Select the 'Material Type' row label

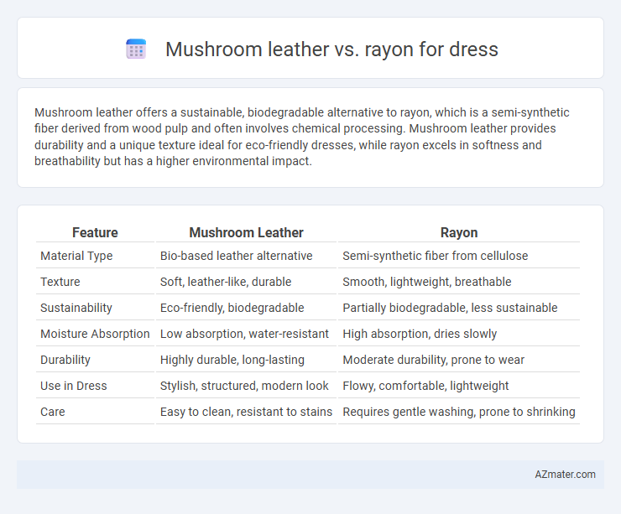[76, 256]
